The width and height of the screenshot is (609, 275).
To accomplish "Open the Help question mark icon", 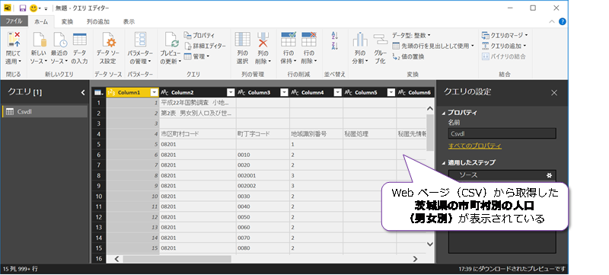I will pyautogui.click(x=562, y=22).
